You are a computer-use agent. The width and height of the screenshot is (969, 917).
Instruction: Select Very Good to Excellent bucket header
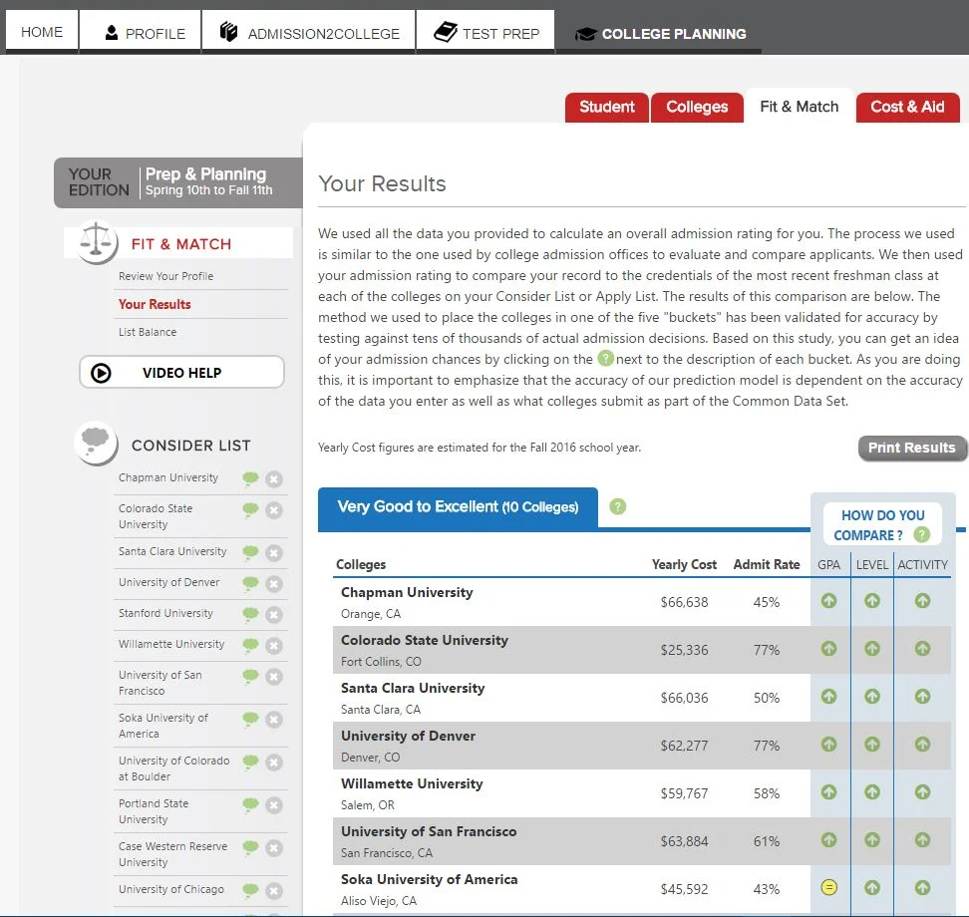[458, 507]
